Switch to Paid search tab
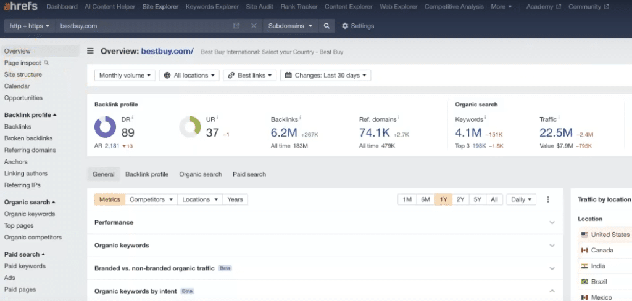Screen dimensions: 632x301 249,174
